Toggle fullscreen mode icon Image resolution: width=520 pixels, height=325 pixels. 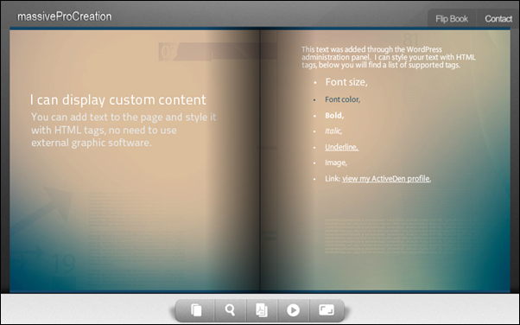click(327, 310)
